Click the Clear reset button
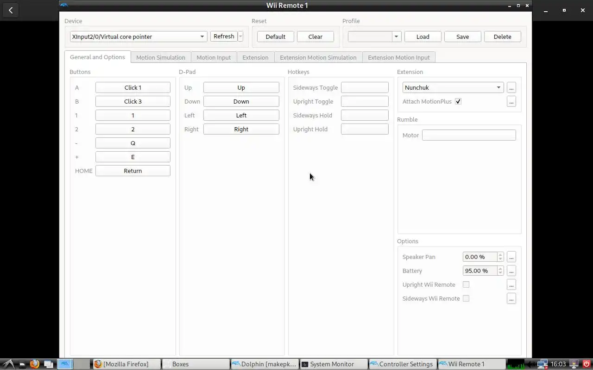Viewport: 593px width, 370px height. pyautogui.click(x=315, y=37)
